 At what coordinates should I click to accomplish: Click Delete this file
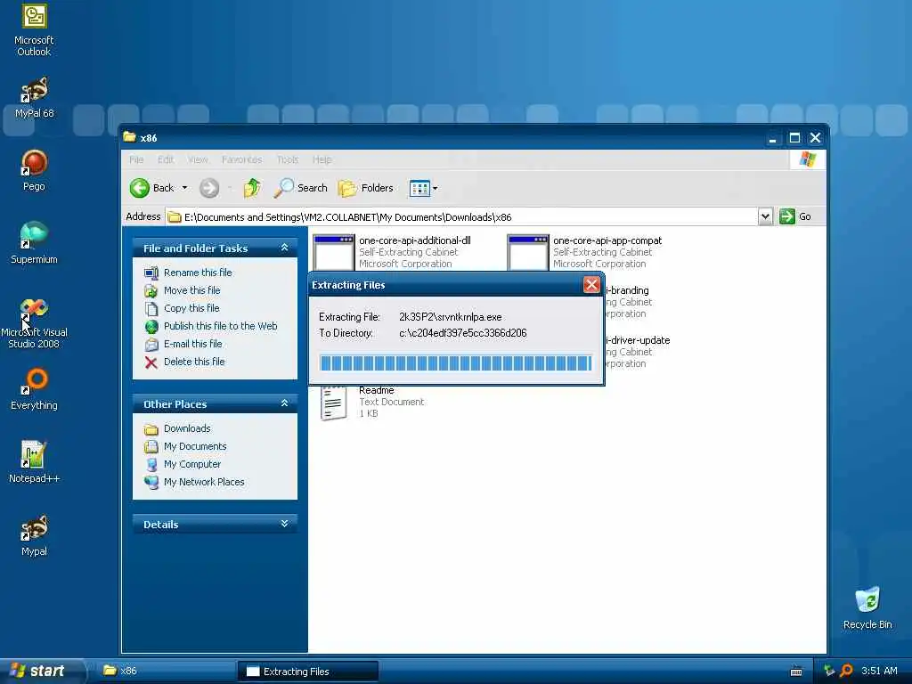click(194, 362)
